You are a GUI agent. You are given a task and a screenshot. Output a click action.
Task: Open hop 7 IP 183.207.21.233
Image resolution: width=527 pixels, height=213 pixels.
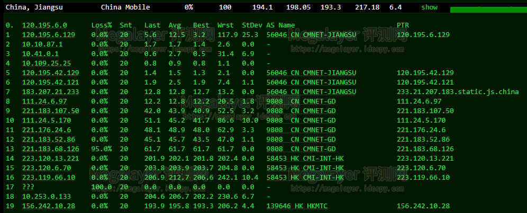(x=50, y=92)
